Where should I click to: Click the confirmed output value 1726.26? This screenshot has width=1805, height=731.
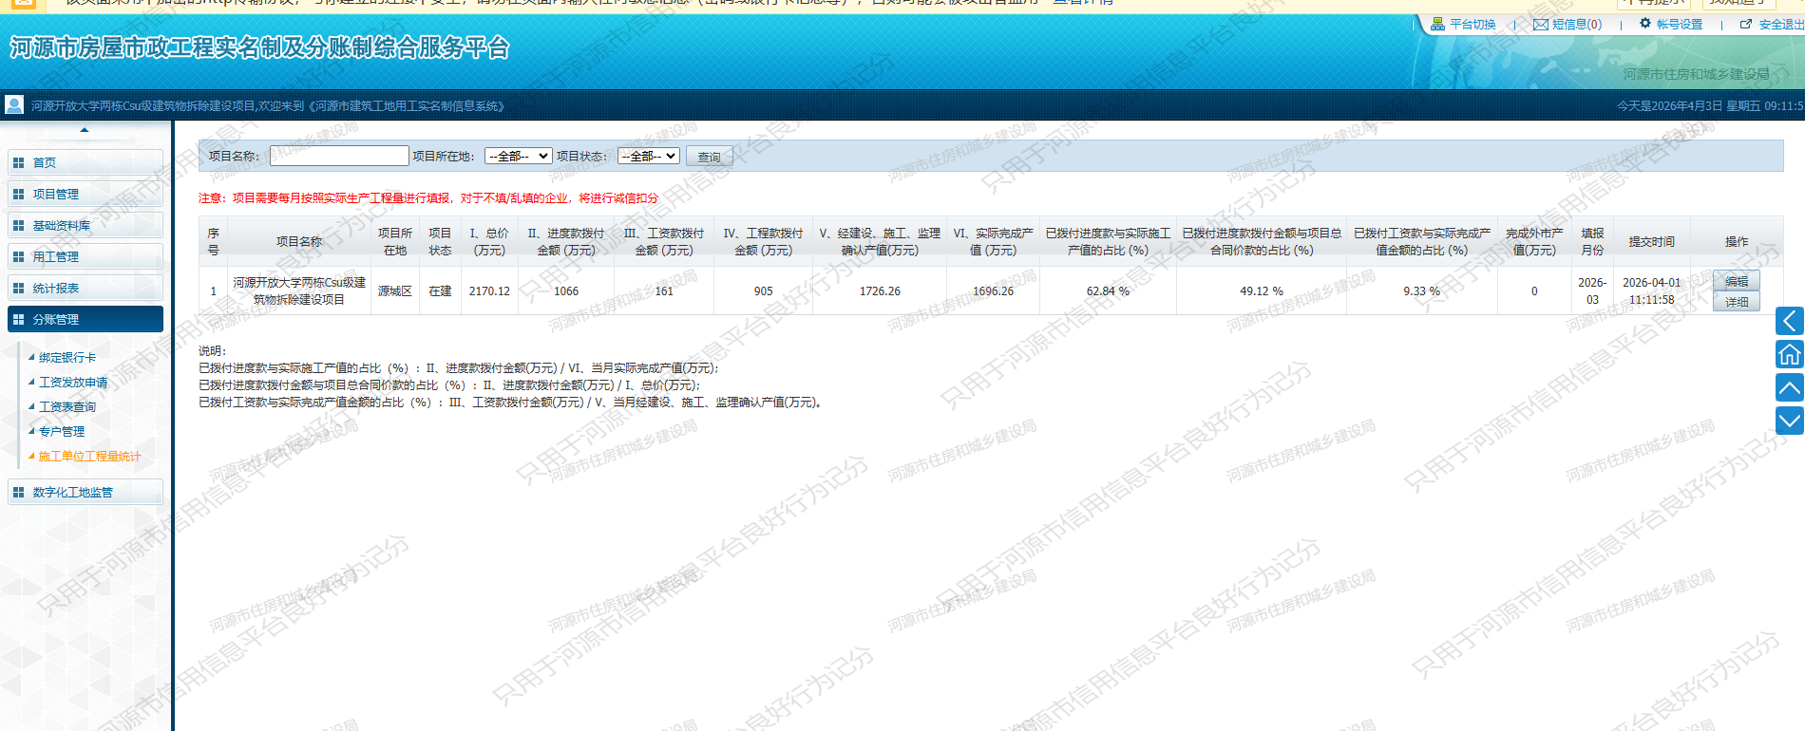point(880,291)
